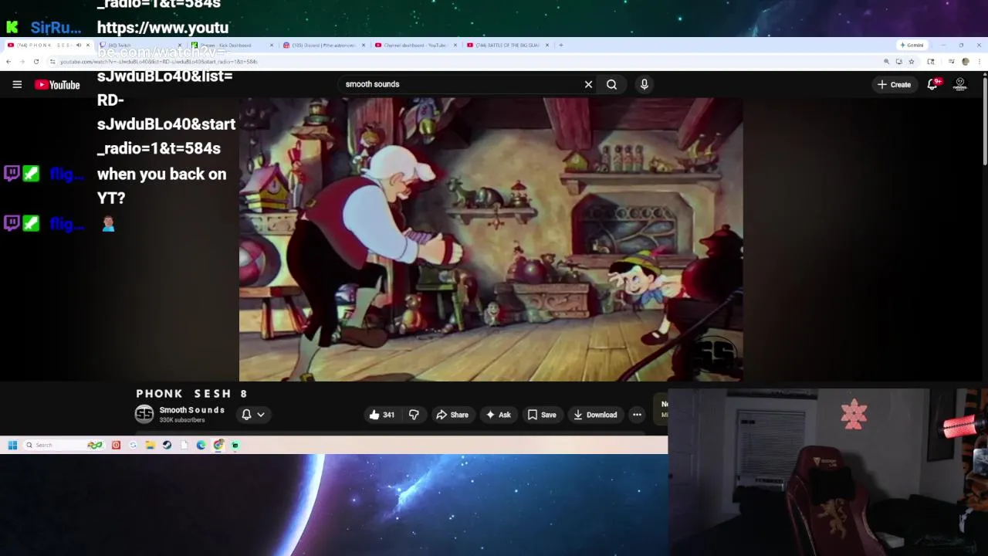Save the video to a playlist
Screen dimensions: 988x556
542,415
